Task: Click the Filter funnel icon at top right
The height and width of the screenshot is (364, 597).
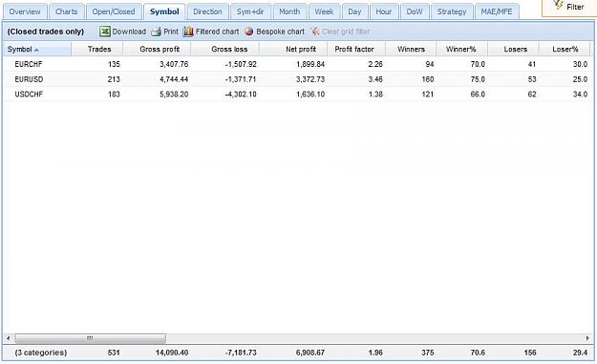Action: [558, 5]
